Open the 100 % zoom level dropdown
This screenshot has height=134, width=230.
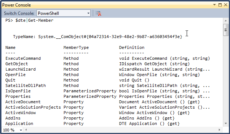[13, 130]
